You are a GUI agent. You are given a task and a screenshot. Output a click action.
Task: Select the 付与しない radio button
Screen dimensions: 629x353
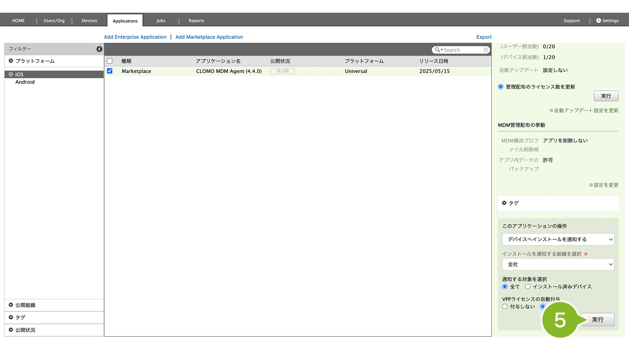(505, 306)
